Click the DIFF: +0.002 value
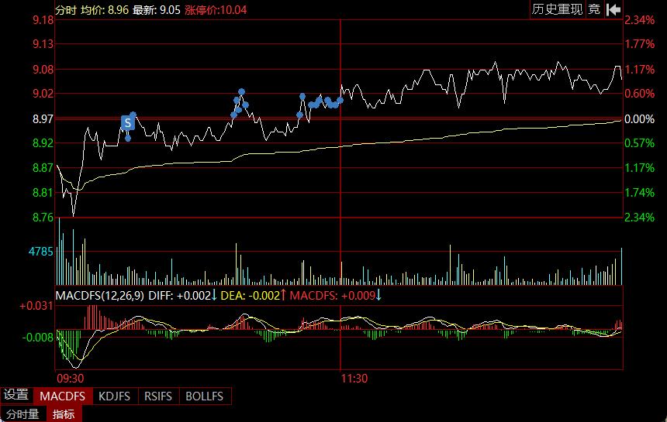Viewport: 667px width, 422px height. click(x=179, y=296)
